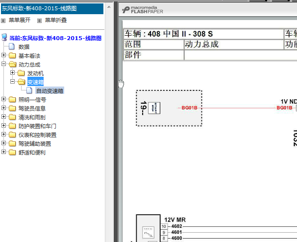The height and width of the screenshot is (242, 297).
Task: Click the START/STOP button symbol in diagram
Action: 154,108
